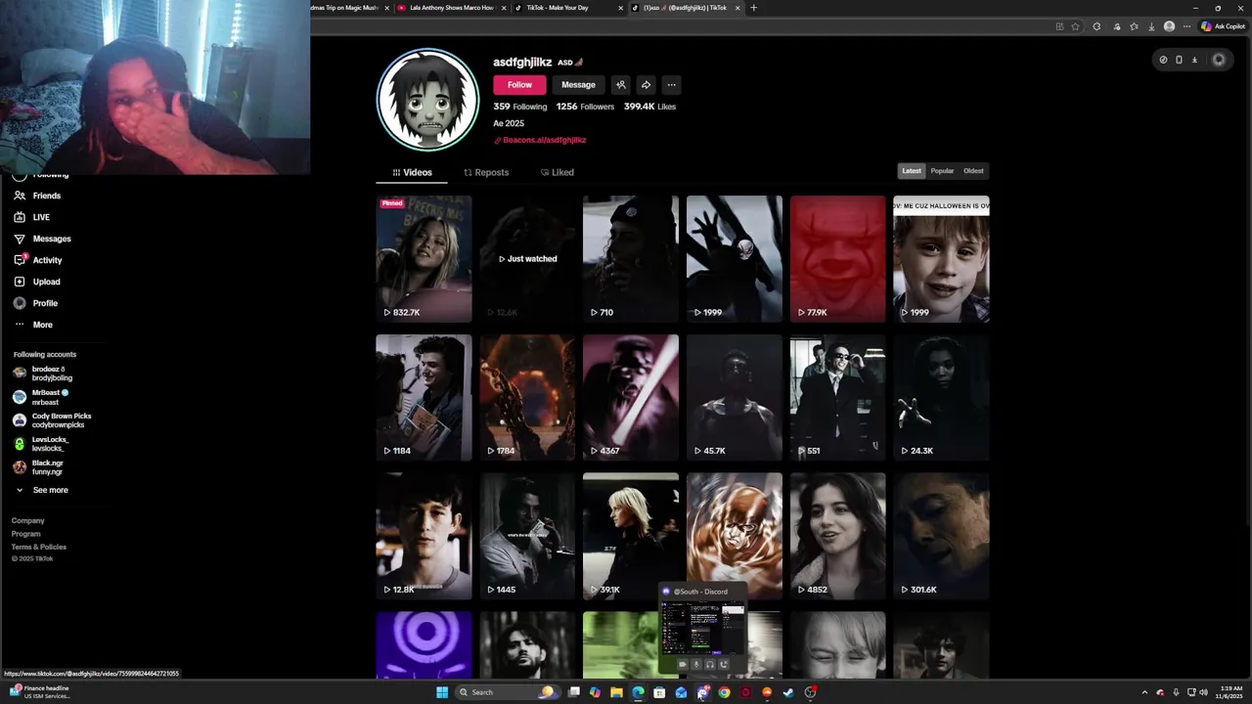Click the suggested accounts person icon
Screen dimensions: 1252x704
point(620,85)
